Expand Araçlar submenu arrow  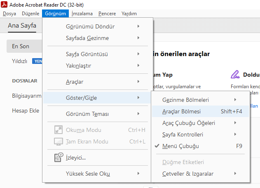tap(138, 82)
